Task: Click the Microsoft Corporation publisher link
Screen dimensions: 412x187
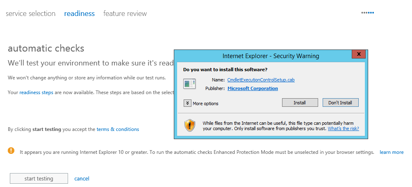Action: (253, 88)
